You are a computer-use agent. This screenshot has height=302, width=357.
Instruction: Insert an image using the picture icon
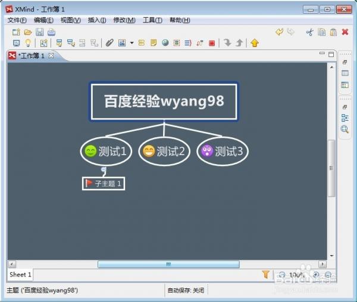click(x=122, y=43)
